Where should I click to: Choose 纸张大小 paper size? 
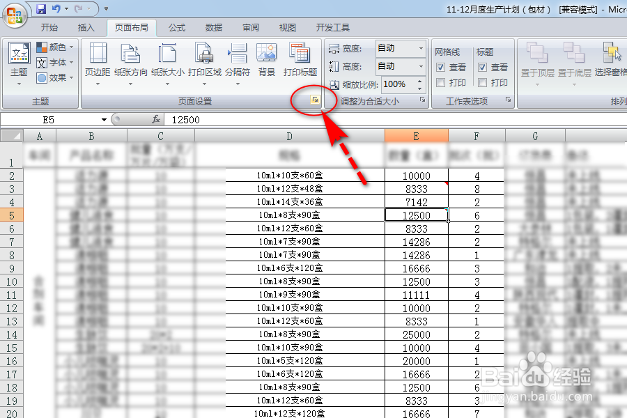[167, 64]
